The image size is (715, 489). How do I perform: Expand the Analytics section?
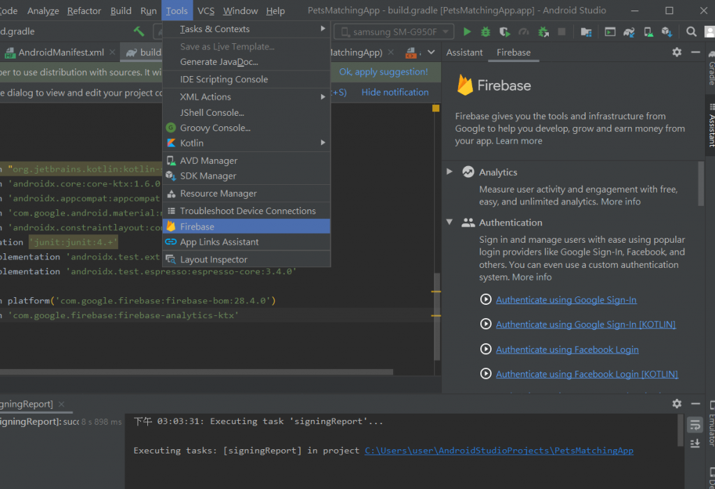click(x=450, y=172)
